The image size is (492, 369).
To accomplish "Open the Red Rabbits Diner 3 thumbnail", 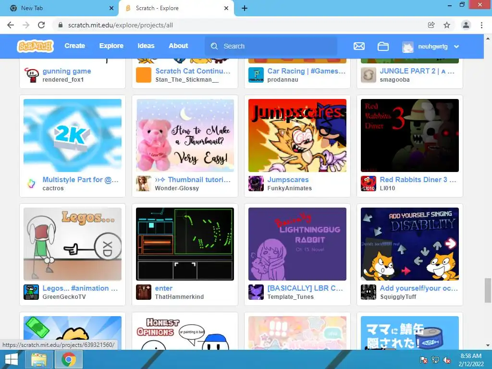I will click(410, 135).
